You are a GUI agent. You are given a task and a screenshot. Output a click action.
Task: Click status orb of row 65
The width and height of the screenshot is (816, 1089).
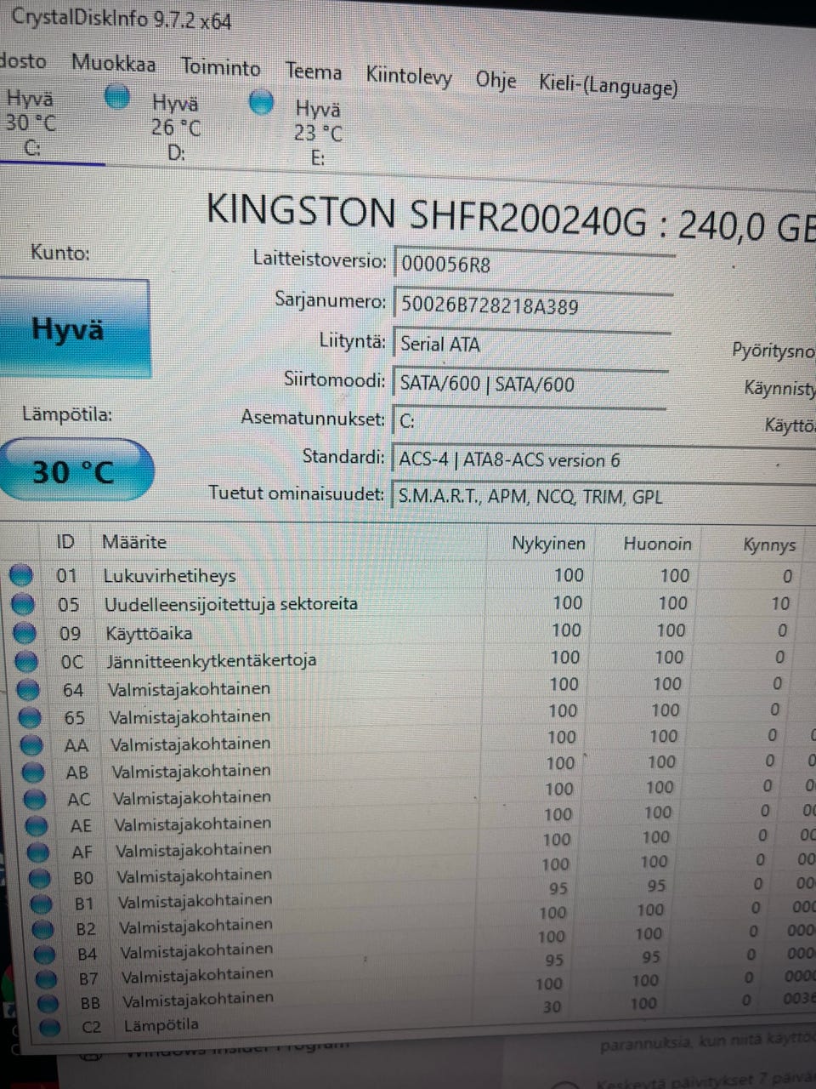click(30, 717)
